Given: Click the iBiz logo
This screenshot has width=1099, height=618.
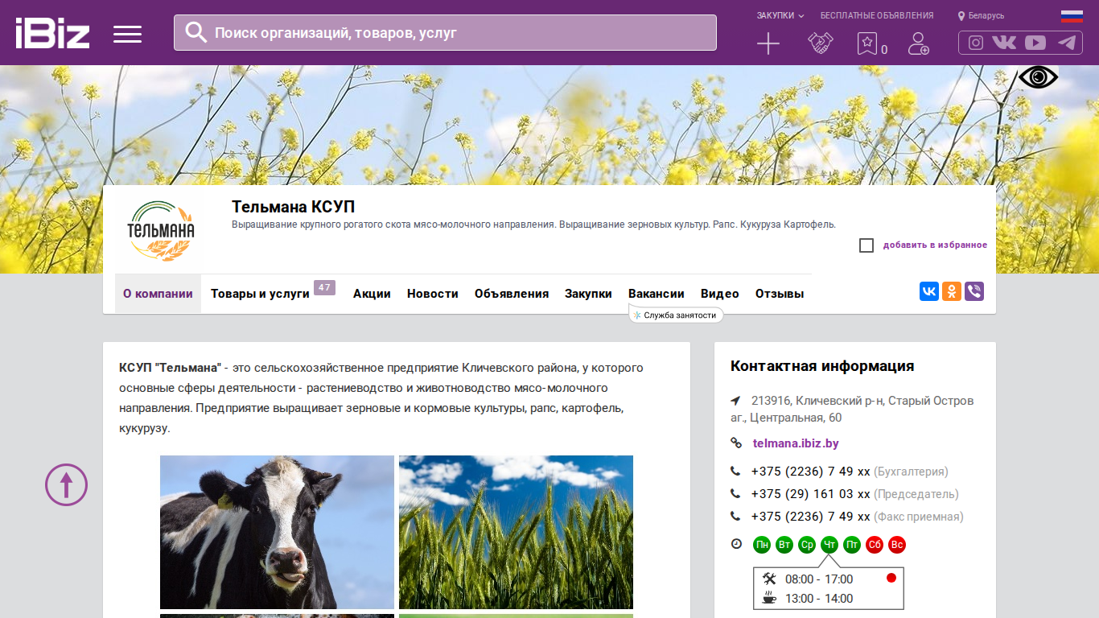Looking at the screenshot, I should coord(52,33).
